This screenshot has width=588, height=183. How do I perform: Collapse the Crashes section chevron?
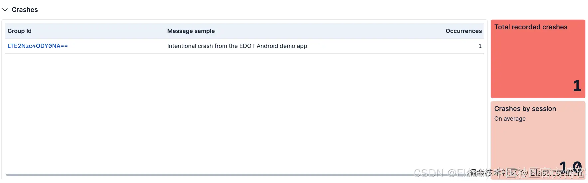point(5,10)
